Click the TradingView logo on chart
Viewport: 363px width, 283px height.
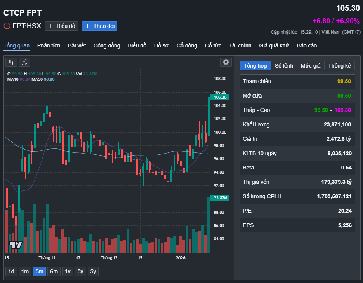[x=16, y=245]
